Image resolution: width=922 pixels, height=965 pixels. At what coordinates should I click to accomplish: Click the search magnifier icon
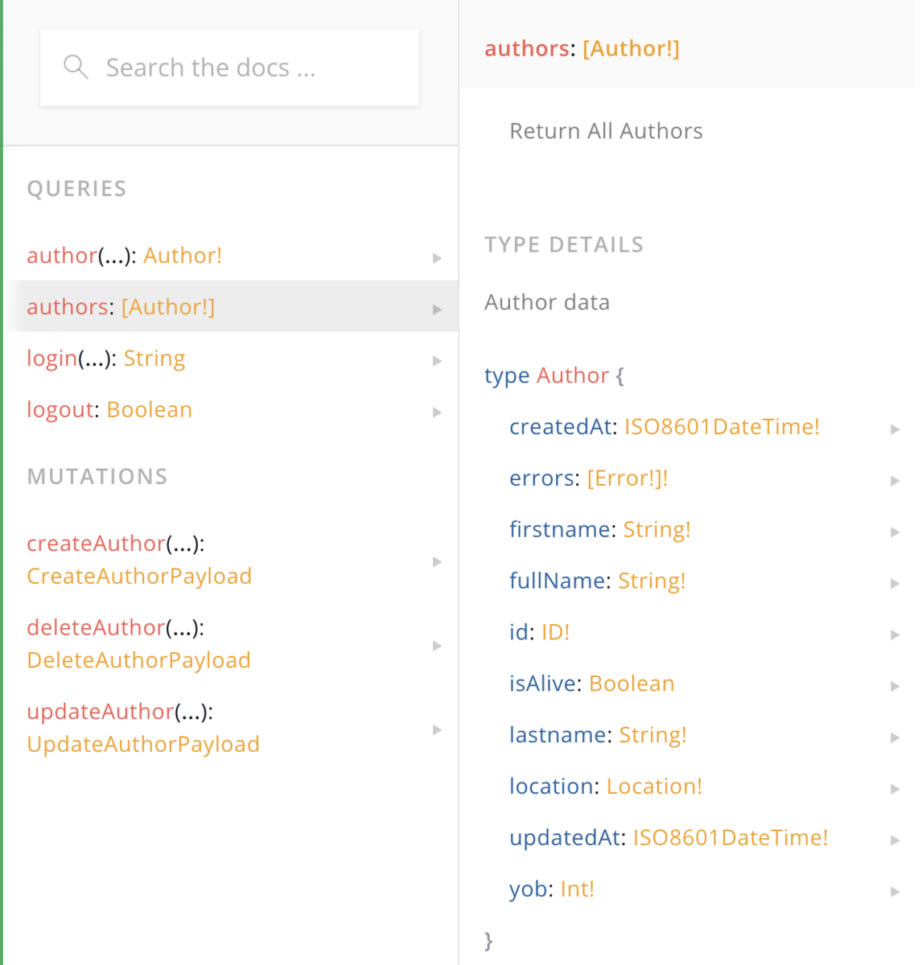[76, 67]
